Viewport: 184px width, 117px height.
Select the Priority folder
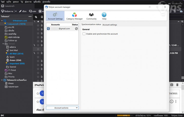(x=11, y=77)
